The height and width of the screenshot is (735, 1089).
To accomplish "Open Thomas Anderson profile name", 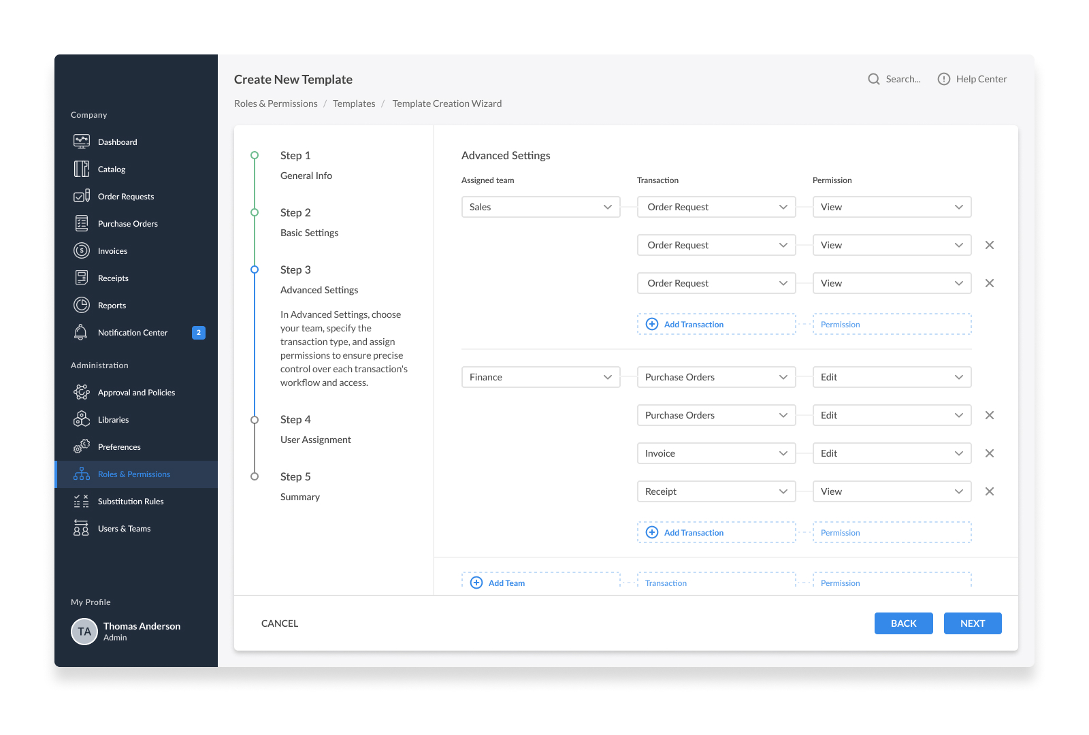I will 142,626.
